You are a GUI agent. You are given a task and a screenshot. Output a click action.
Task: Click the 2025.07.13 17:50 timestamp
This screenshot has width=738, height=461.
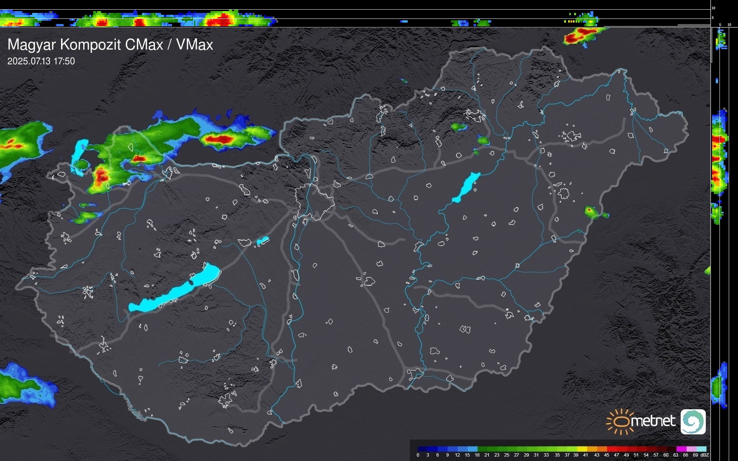click(41, 61)
